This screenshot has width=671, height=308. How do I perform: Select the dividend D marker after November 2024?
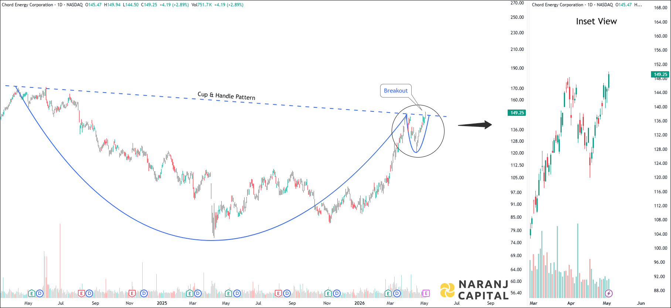pyautogui.click(x=144, y=294)
